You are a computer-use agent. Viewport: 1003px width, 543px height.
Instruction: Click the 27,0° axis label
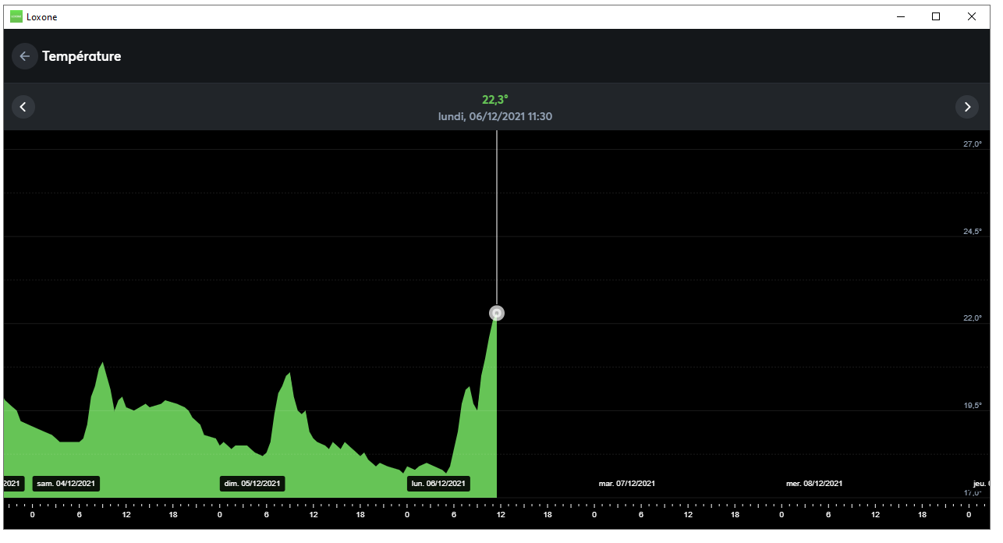pos(972,144)
